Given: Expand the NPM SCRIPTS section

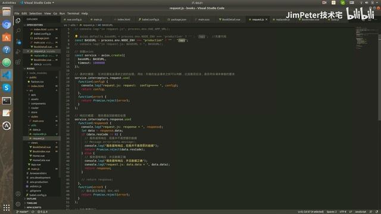Looking at the screenshot, I should (x=34, y=207).
